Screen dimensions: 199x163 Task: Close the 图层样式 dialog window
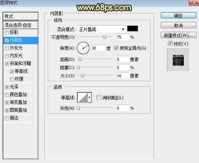[x=194, y=3]
